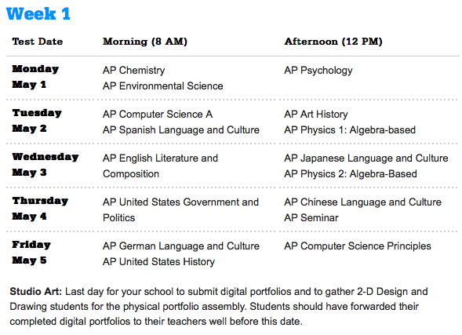462x335 pixels.
Task: Click AP Physics 2: Algebra-Based entry
Action: coord(351,174)
